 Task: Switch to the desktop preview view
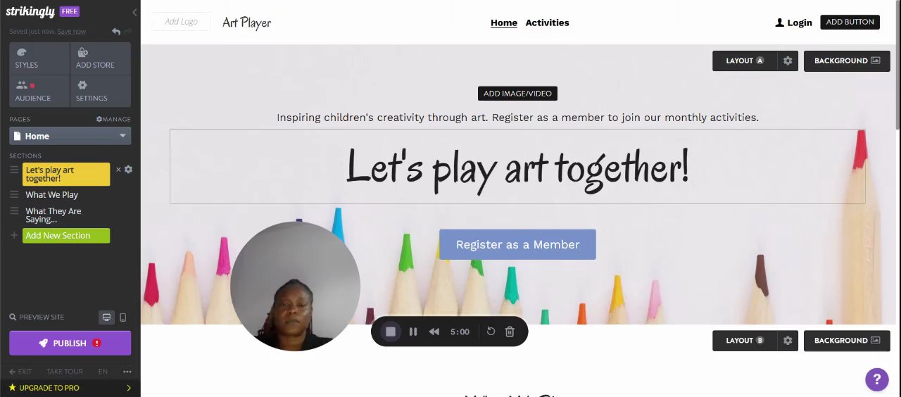pos(106,317)
